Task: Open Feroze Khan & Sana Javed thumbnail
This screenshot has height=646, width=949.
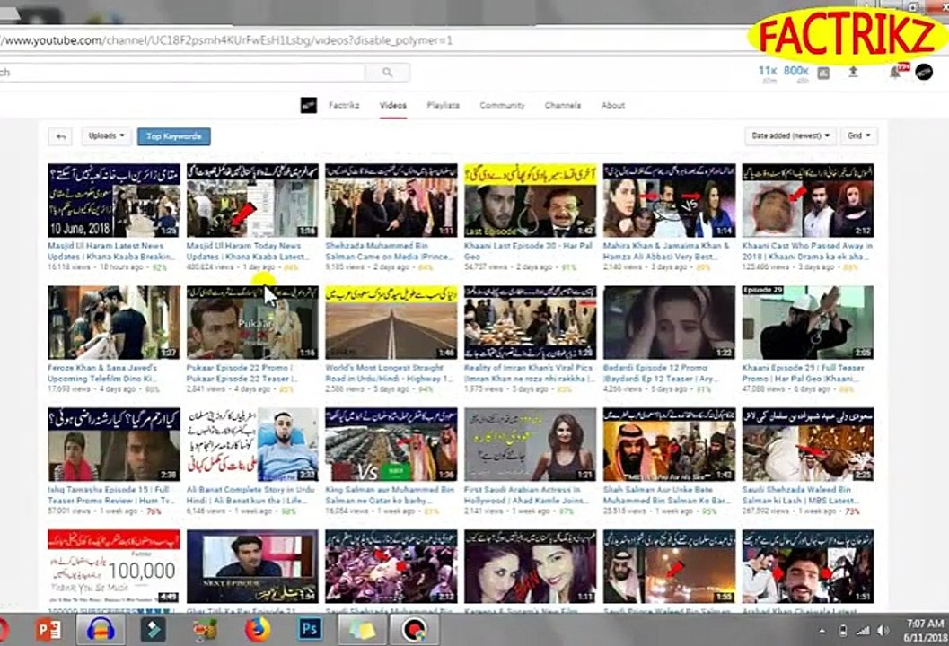Action: [x=114, y=322]
